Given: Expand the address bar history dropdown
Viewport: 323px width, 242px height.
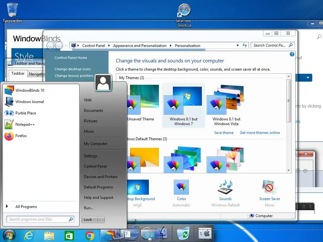Looking at the screenshot, I should coord(238,45).
